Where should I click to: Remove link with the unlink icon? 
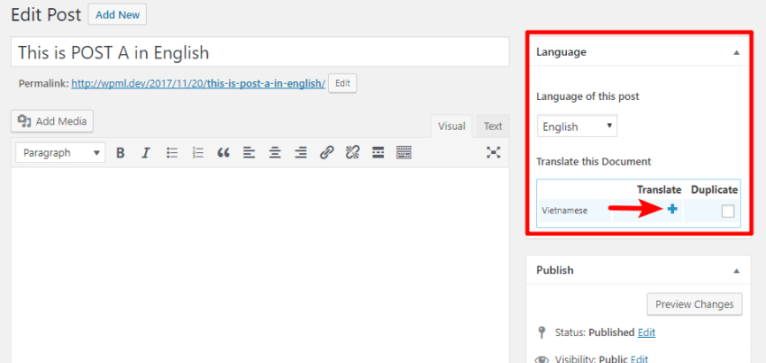coord(352,153)
